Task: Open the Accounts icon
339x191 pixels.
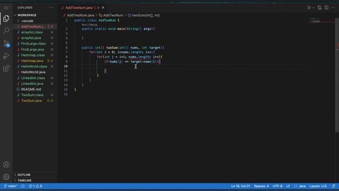Action: click(6, 164)
